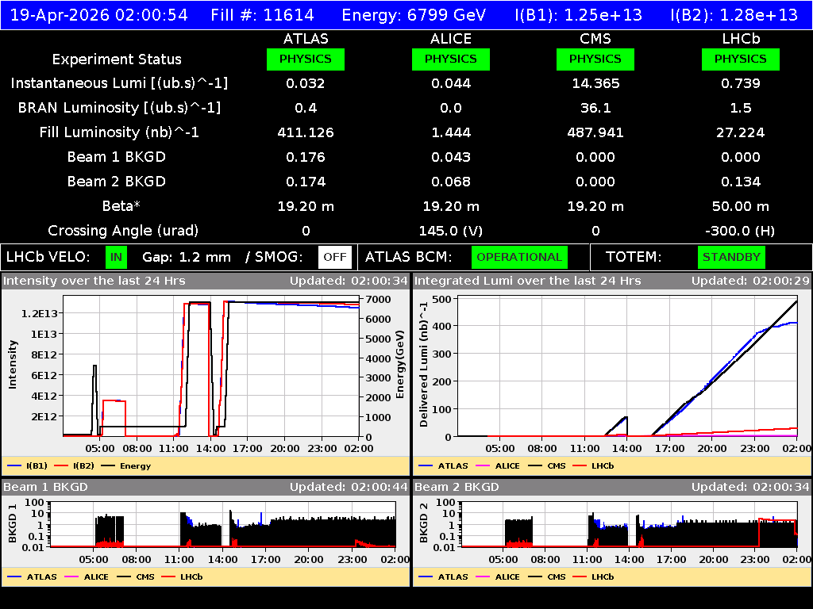Click LHCb crossing angle -300.0 (H)
Image resolution: width=813 pixels, height=609 pixels.
(741, 231)
